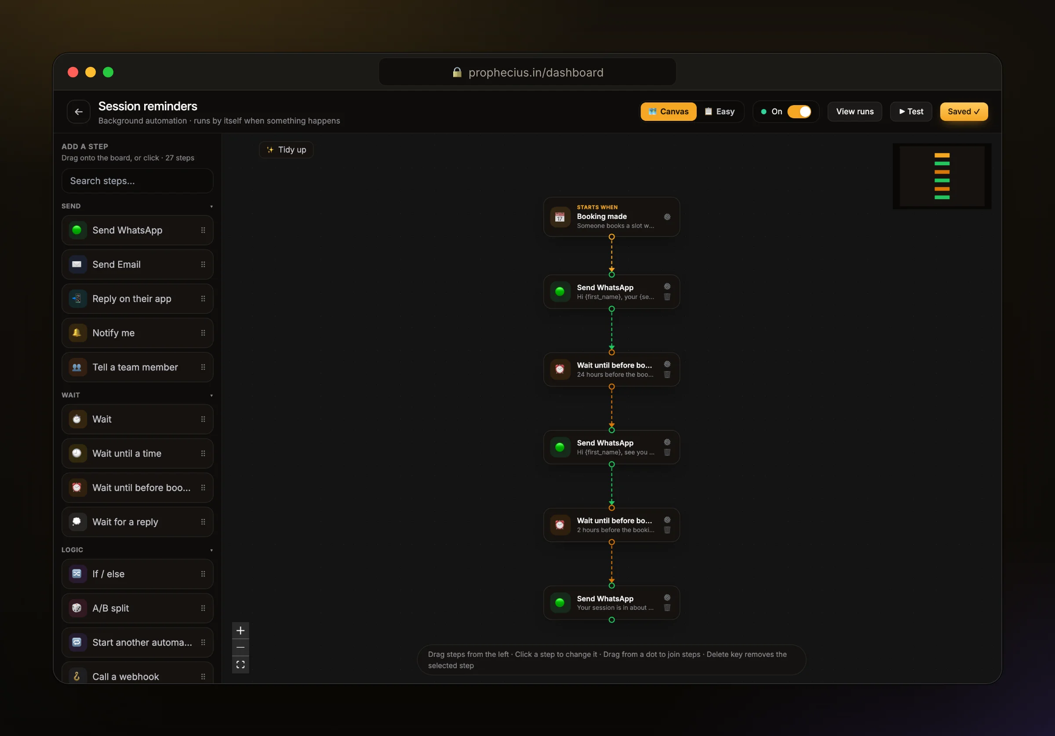
Task: Click the If / else shuffle icon
Action: point(77,574)
